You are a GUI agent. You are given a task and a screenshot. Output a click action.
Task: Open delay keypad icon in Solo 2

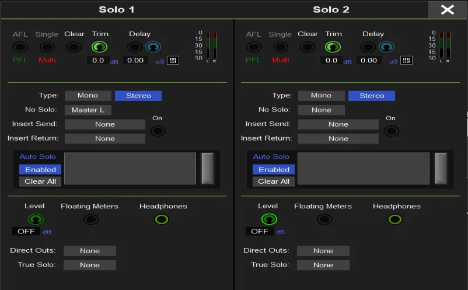click(x=407, y=60)
